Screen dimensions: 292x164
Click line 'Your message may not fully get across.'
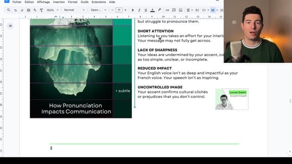[174, 41]
